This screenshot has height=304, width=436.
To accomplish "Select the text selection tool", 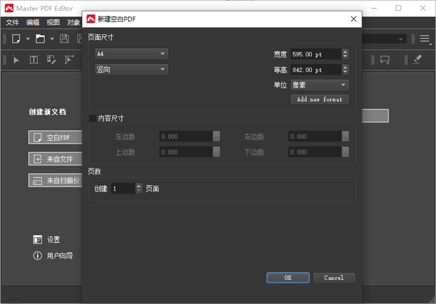I will (x=34, y=60).
